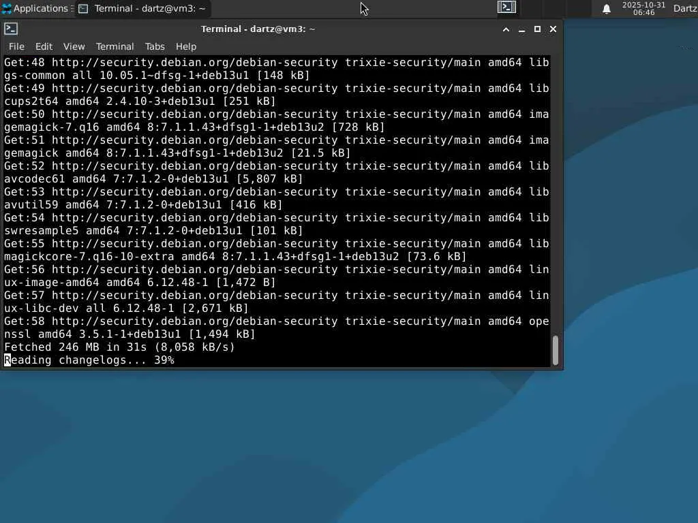Viewport: 698px width, 523px height.
Task: Click the terminal vertical scrollbar thumb
Action: 556,351
